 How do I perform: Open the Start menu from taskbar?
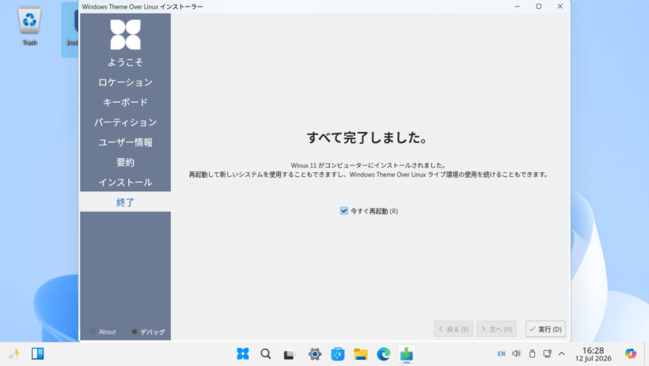click(x=243, y=354)
